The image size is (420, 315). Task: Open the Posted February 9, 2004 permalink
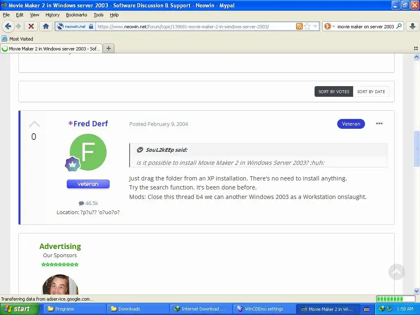tap(159, 124)
